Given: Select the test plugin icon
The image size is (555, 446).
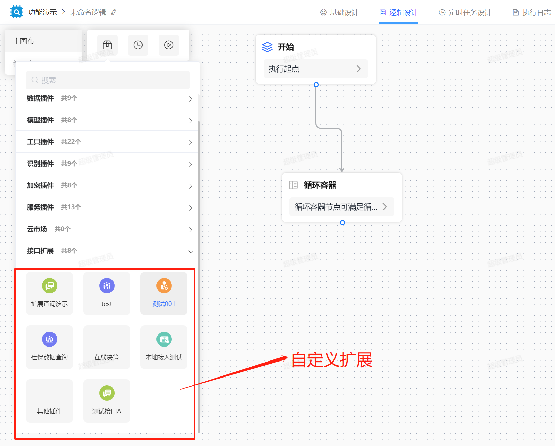Looking at the screenshot, I should pyautogui.click(x=107, y=286).
